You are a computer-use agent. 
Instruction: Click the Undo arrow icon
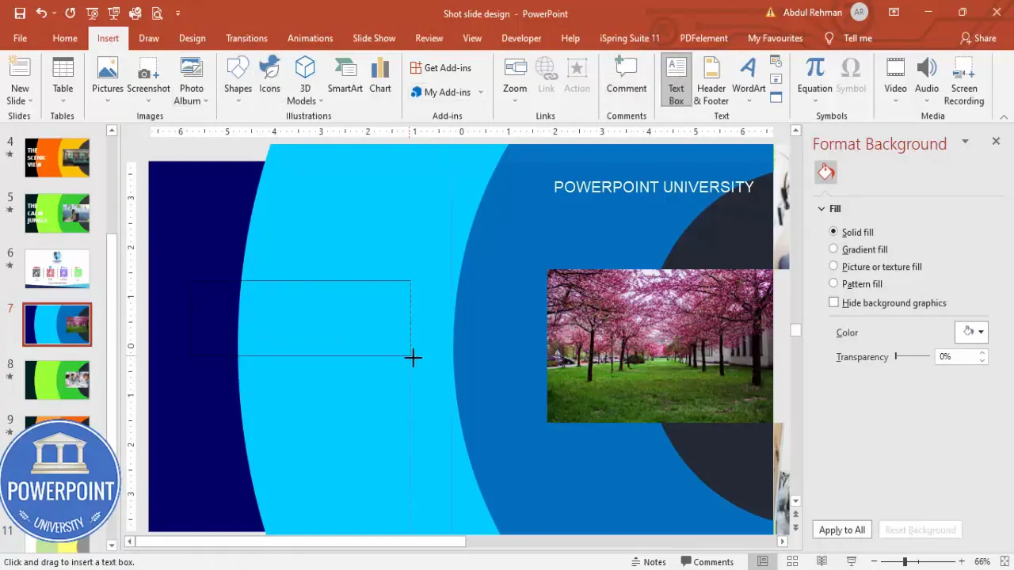pos(42,13)
